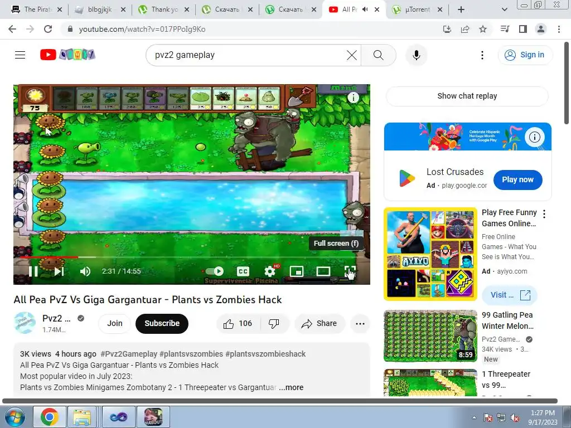This screenshot has width=571, height=428.
Task: Install app icon in address bar
Action: click(447, 29)
